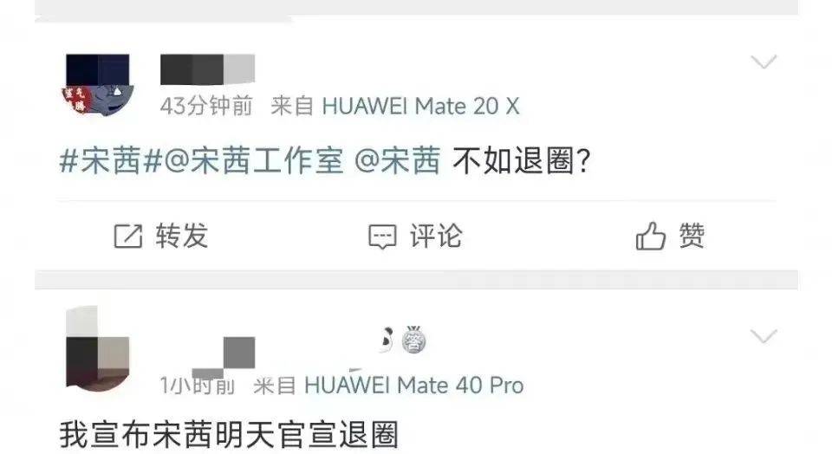Click the 转发 label text
The image size is (832, 454).
(x=181, y=236)
